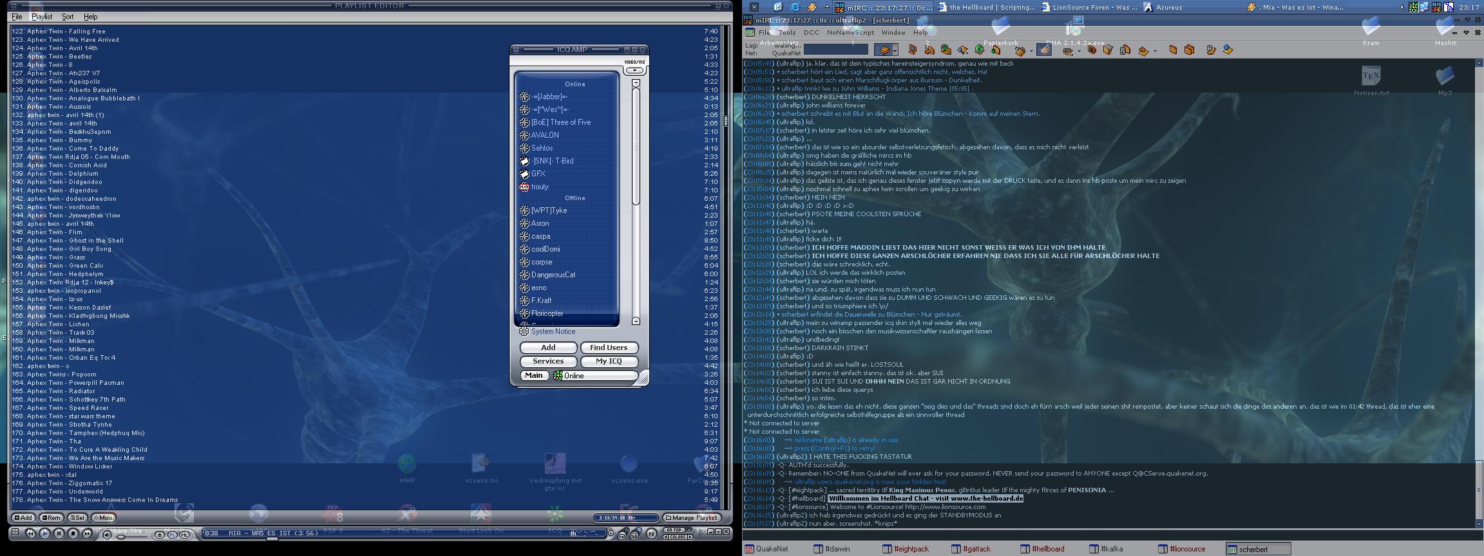Open the trouty contact in ICQ list
This screenshot has height=556, width=1484.
(540, 187)
